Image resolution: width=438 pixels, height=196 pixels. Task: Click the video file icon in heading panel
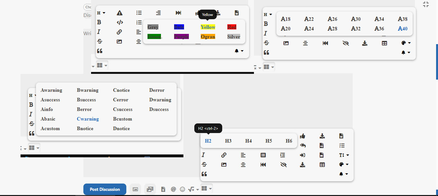[x=322, y=155]
